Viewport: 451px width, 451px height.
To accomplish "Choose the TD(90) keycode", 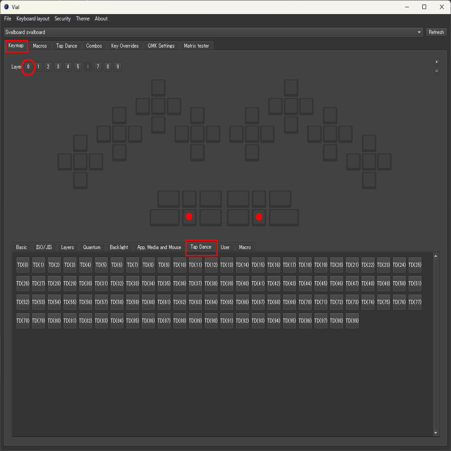I will click(211, 321).
